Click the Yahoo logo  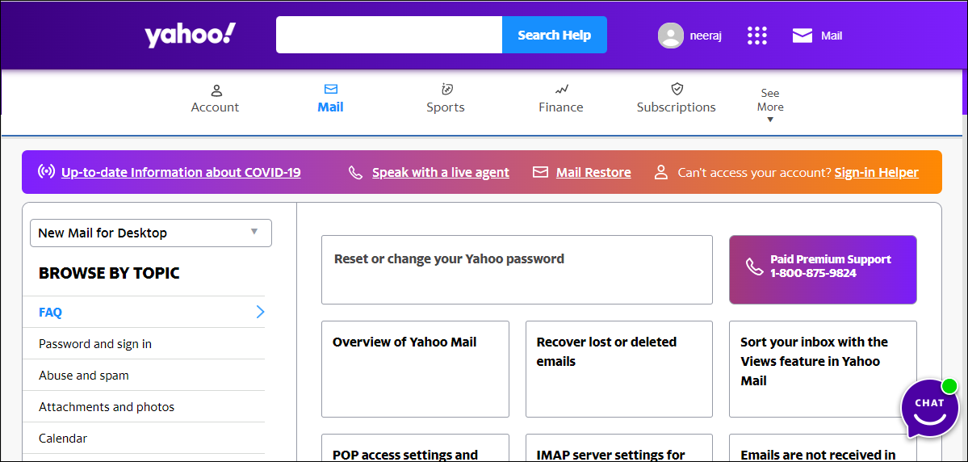click(x=191, y=36)
